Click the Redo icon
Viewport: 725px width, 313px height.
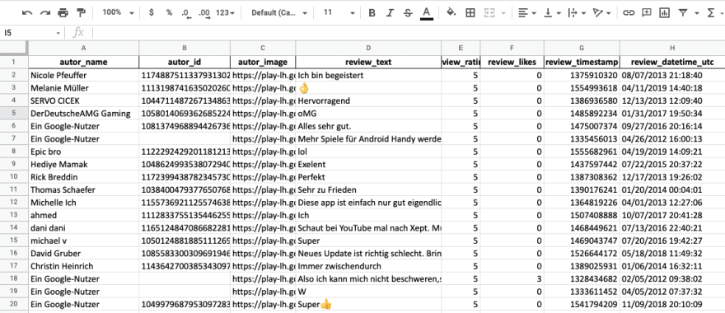44,13
